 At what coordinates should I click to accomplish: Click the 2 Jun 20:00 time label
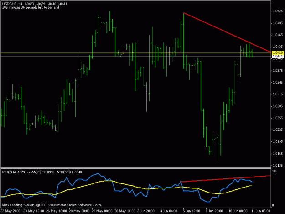point(146,211)
